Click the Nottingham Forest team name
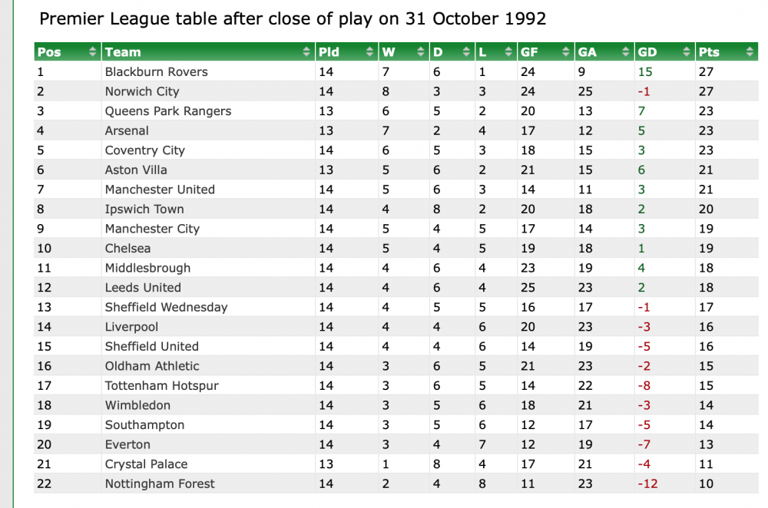This screenshot has height=508, width=768. pyautogui.click(x=160, y=484)
